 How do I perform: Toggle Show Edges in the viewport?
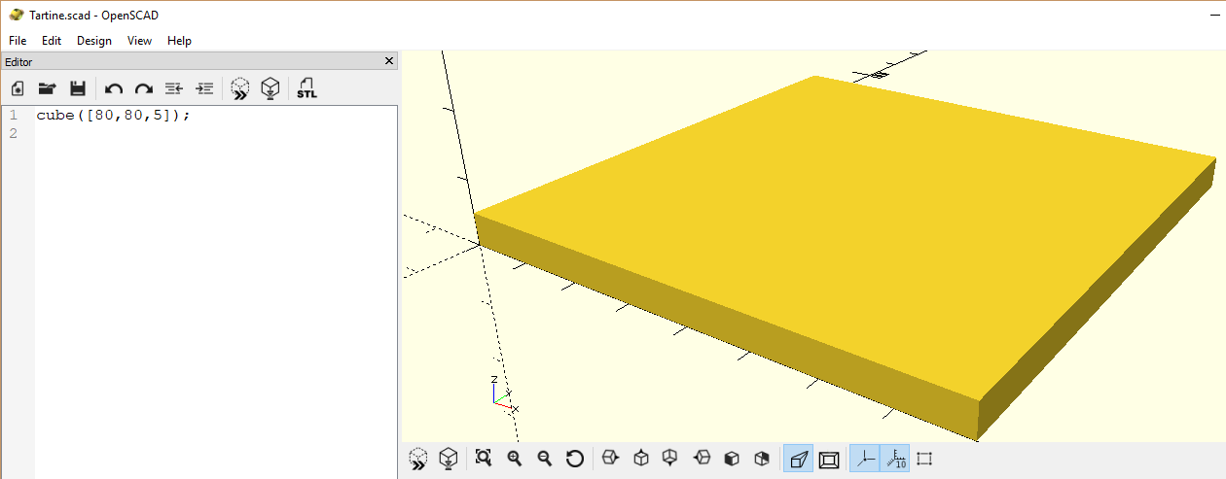924,459
